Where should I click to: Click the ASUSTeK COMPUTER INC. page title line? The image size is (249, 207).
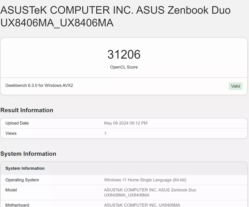(115, 10)
